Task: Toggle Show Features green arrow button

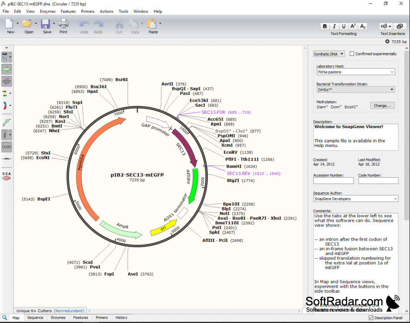Action: [x=7, y=69]
